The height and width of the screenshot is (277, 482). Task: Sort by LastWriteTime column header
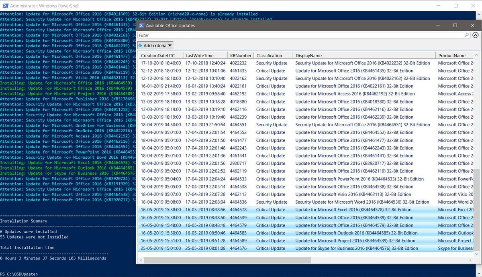[x=205, y=56]
